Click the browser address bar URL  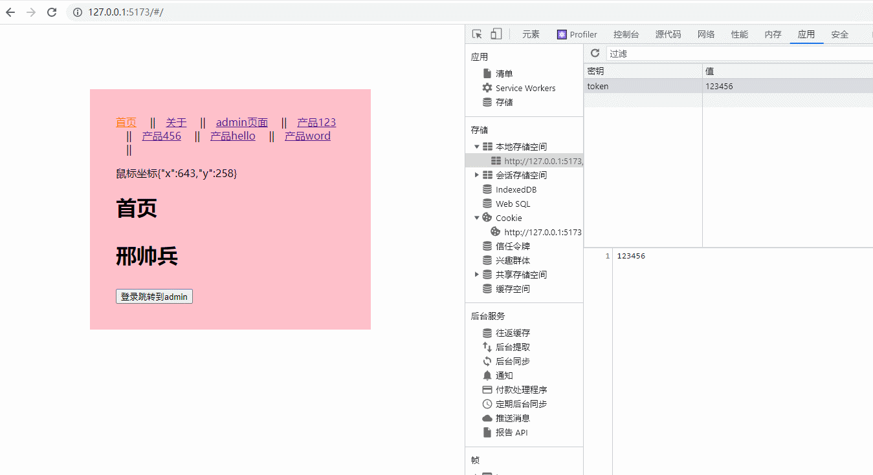tap(126, 12)
